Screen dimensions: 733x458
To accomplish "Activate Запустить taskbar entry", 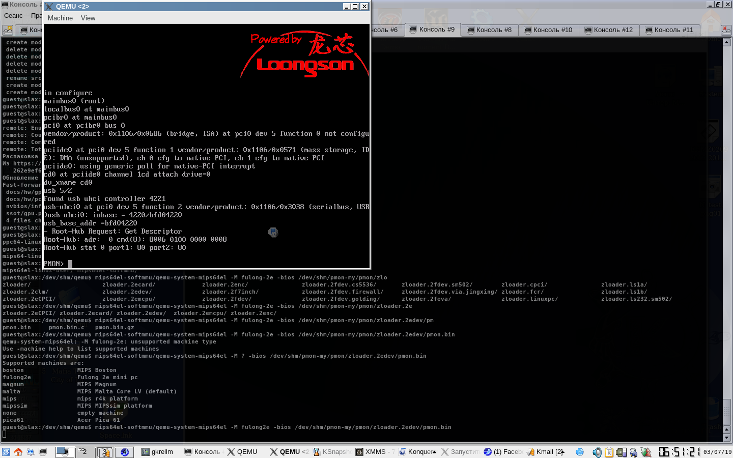I will 460,452.
